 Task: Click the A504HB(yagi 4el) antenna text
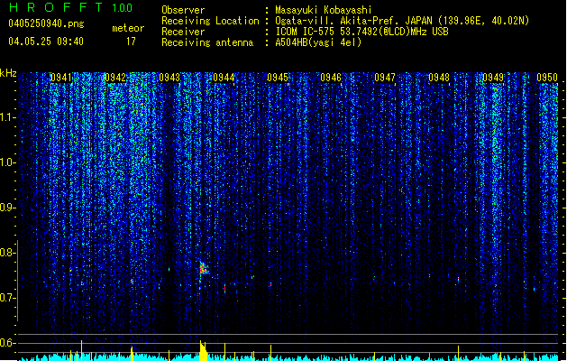[318, 42]
